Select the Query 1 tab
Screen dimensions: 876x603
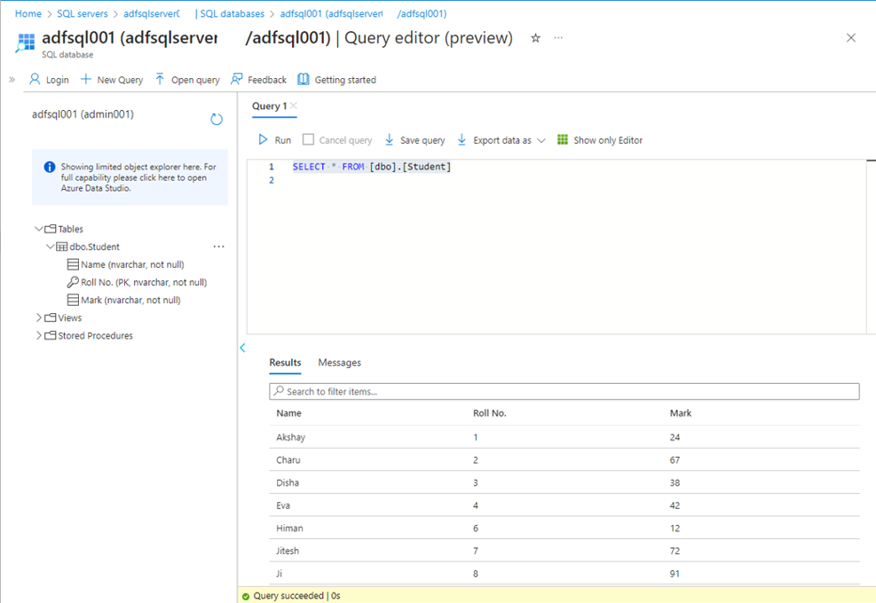[269, 106]
